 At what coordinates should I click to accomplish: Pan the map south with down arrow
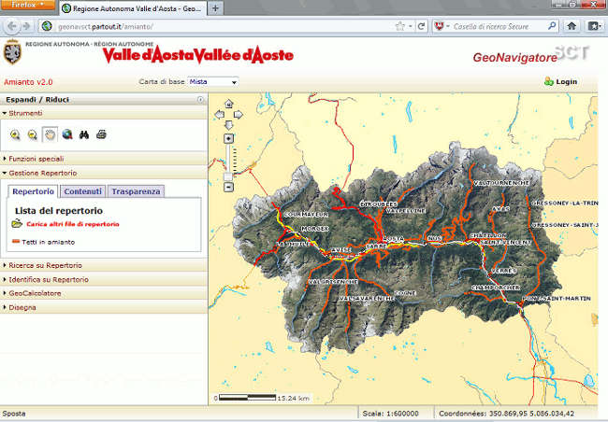228,125
